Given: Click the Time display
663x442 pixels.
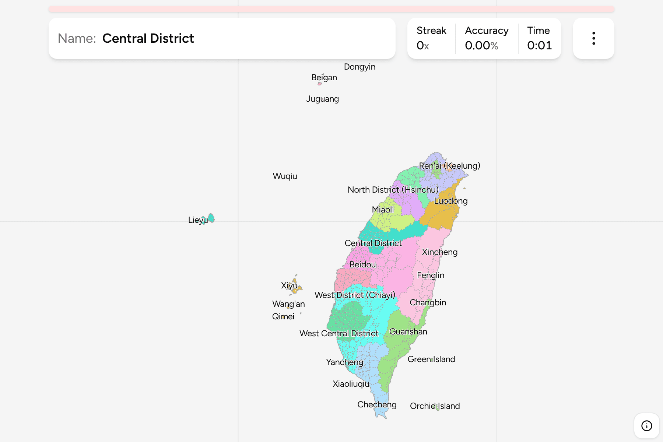Looking at the screenshot, I should point(539,38).
